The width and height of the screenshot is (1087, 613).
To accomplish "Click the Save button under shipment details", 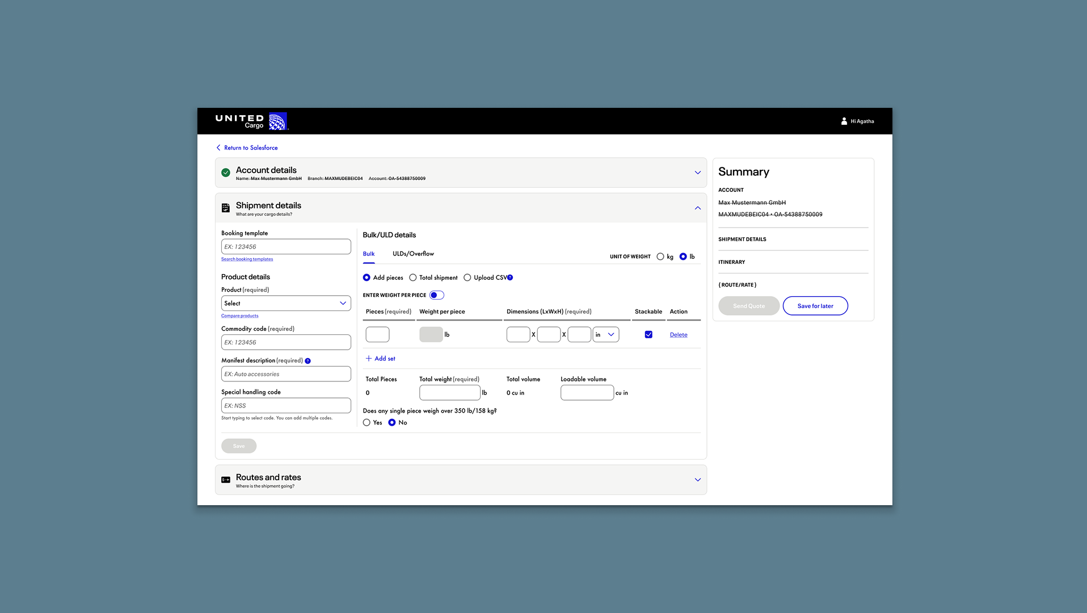I will [x=239, y=446].
